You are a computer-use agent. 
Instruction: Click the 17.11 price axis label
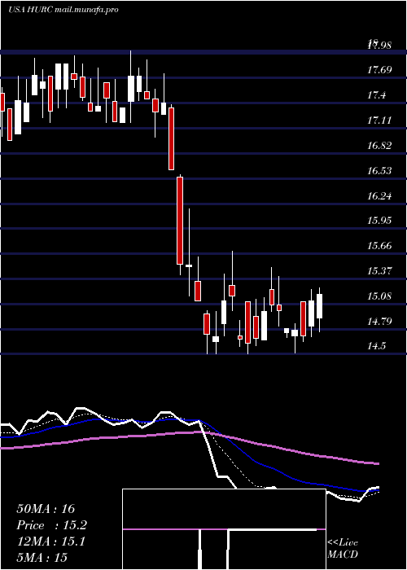pyautogui.click(x=379, y=121)
